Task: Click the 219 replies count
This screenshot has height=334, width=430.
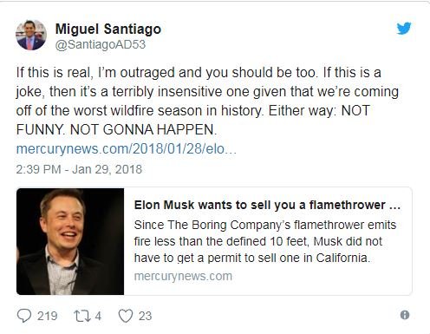Action: [47, 316]
